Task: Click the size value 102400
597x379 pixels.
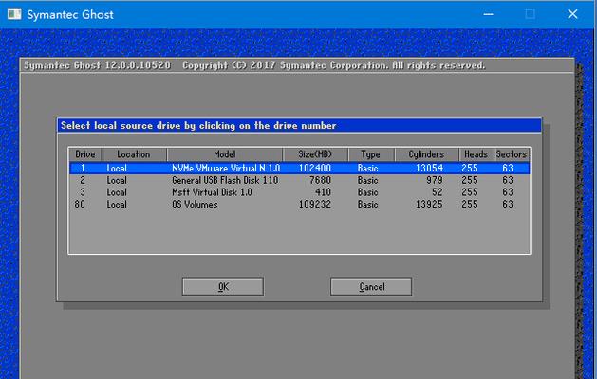Action: coord(315,168)
